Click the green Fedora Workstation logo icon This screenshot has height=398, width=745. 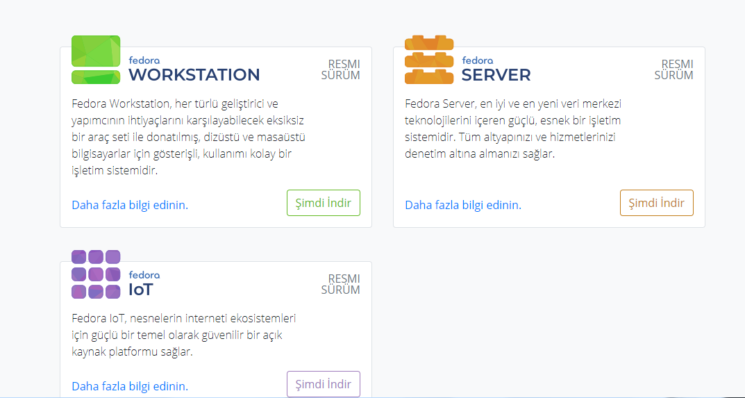click(96, 60)
